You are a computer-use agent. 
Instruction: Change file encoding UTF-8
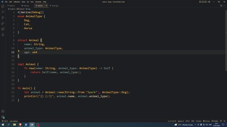pos(187,121)
